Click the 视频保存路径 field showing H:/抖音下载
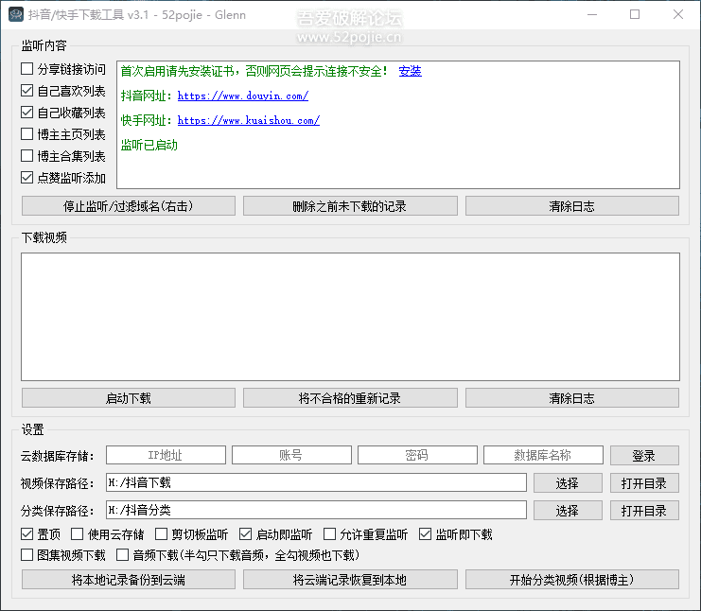 pyautogui.click(x=316, y=482)
